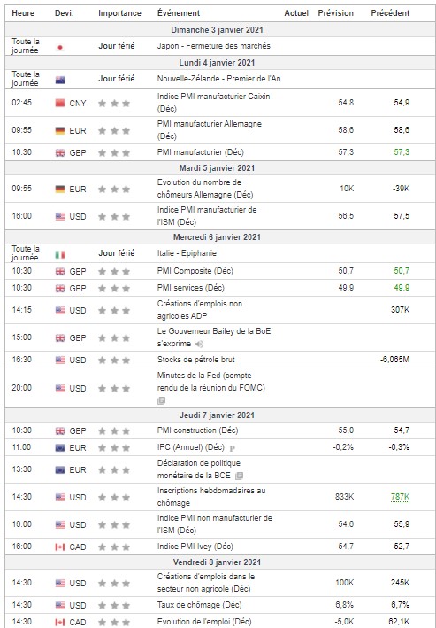Open document icon next to BCE declaration
This screenshot has height=628, width=436.
pos(239,476)
